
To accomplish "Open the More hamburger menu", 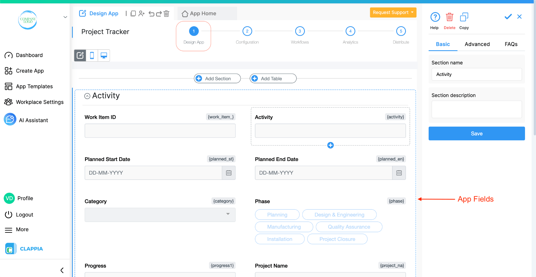I will click(9, 230).
